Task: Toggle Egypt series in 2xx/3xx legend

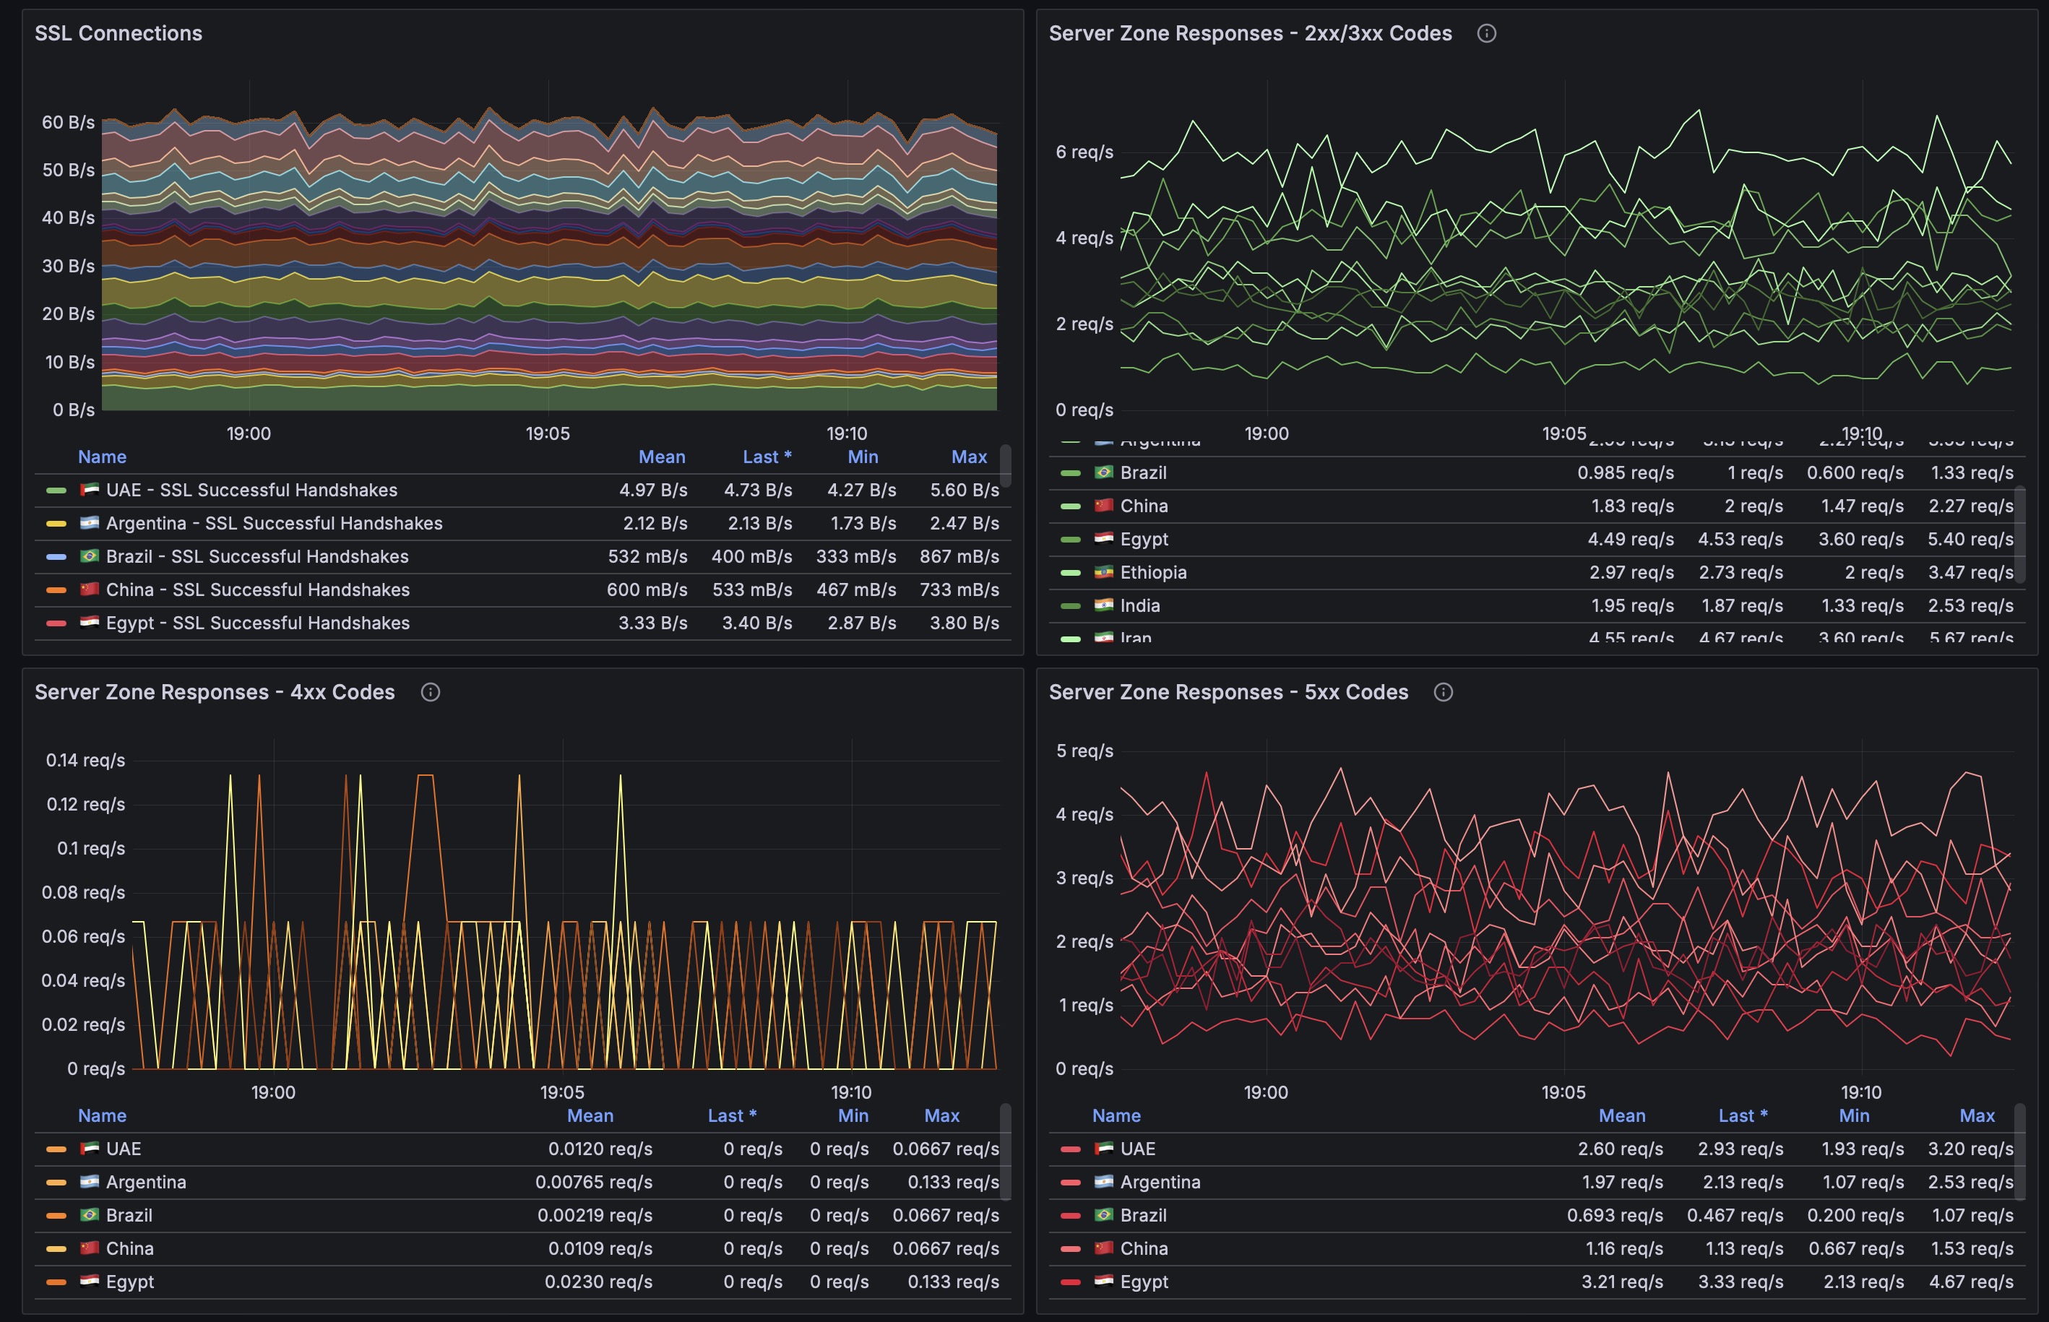Action: [x=1144, y=539]
